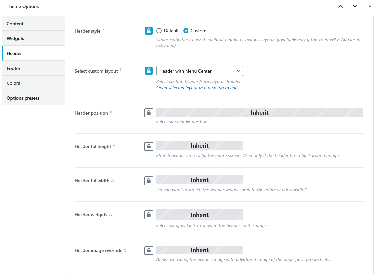Viewport: 376px width, 274px height.
Task: Collapse the Theme Options panel triangle
Action: coord(369,6)
